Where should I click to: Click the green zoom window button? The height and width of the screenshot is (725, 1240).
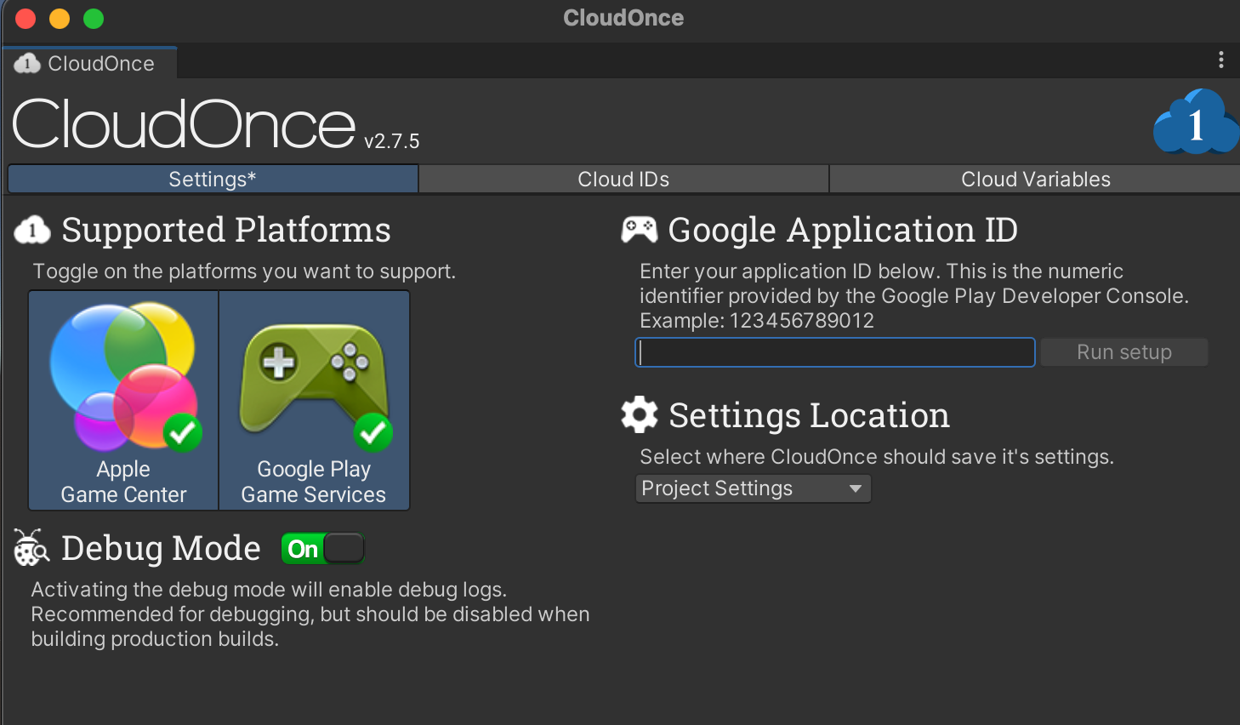pyautogui.click(x=94, y=19)
